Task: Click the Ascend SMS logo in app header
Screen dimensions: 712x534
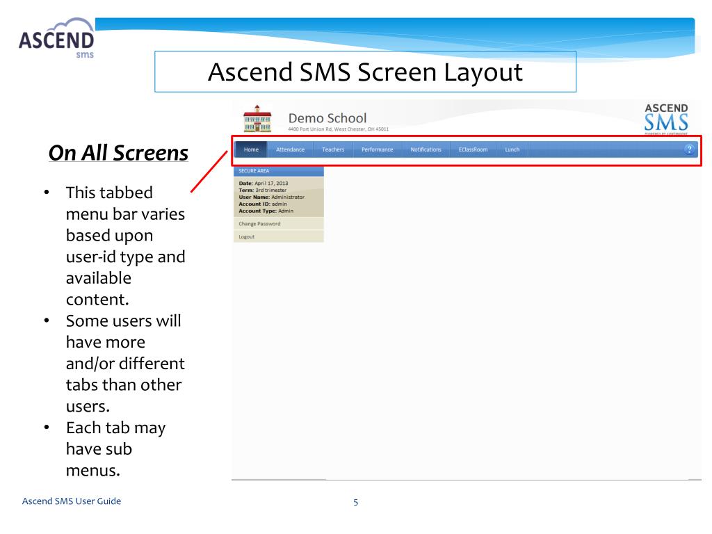Action: click(666, 118)
